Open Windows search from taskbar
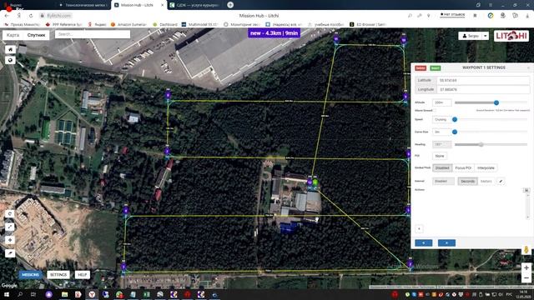 click(x=20, y=294)
